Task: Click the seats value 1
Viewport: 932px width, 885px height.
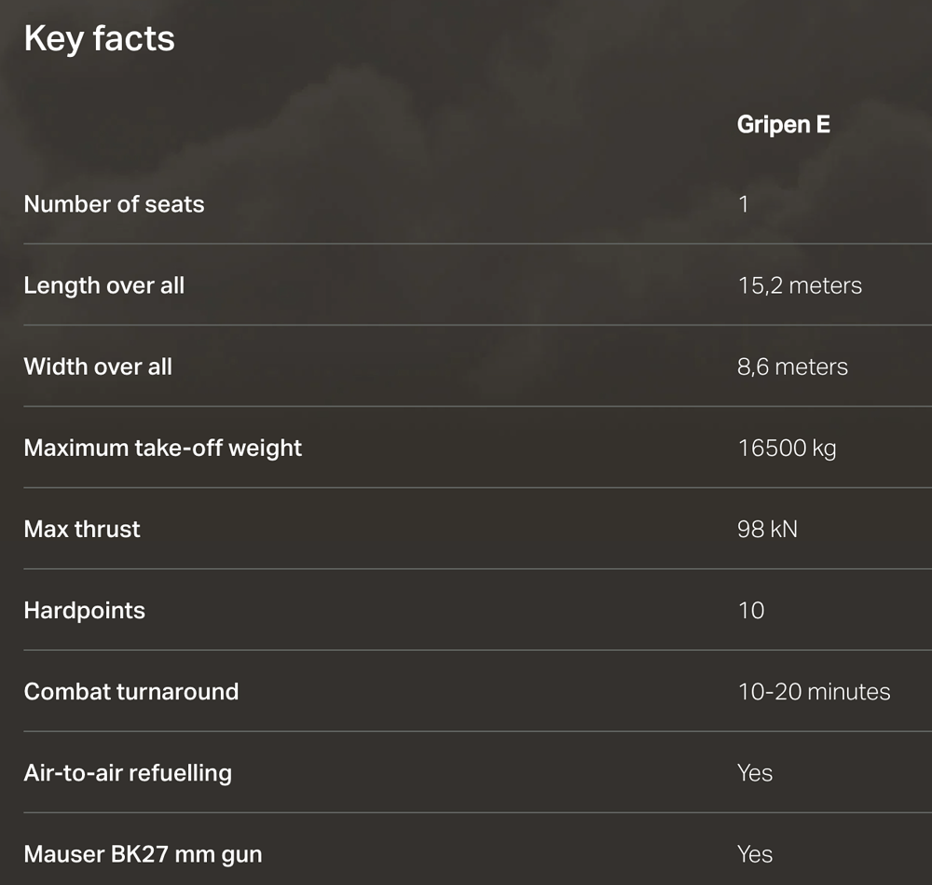Action: point(743,204)
